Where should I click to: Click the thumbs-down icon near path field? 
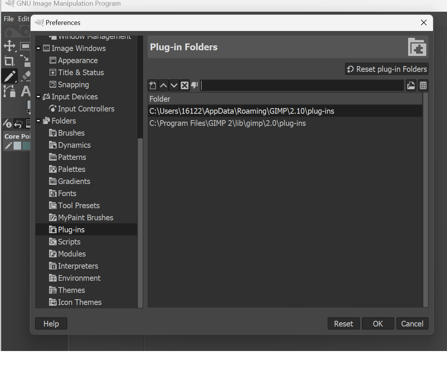coord(195,85)
